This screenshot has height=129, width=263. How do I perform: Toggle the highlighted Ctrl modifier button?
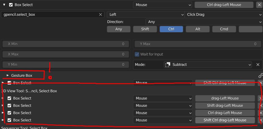click(171, 29)
